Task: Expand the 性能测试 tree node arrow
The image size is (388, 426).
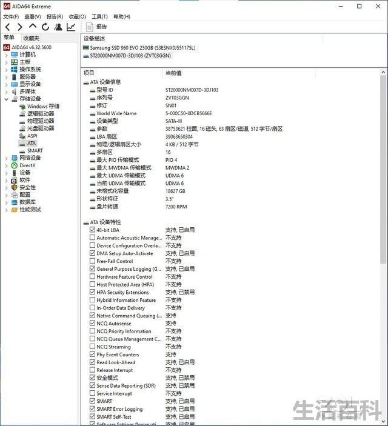Action: pos(6,210)
